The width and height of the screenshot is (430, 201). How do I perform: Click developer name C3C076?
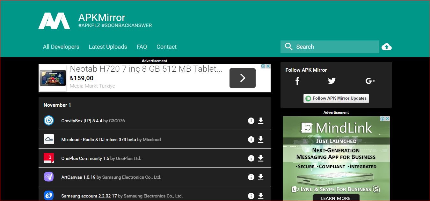point(117,121)
